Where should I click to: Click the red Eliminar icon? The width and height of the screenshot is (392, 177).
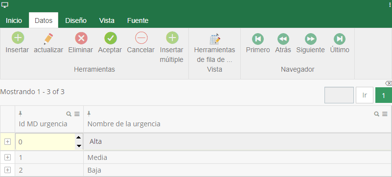click(81, 39)
